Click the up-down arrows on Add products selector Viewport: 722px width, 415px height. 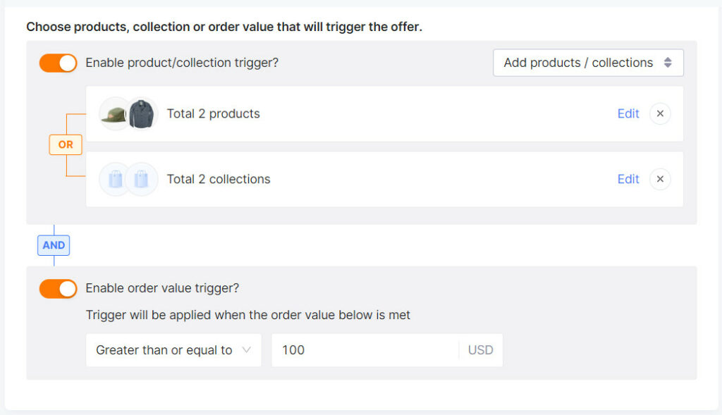(668, 63)
